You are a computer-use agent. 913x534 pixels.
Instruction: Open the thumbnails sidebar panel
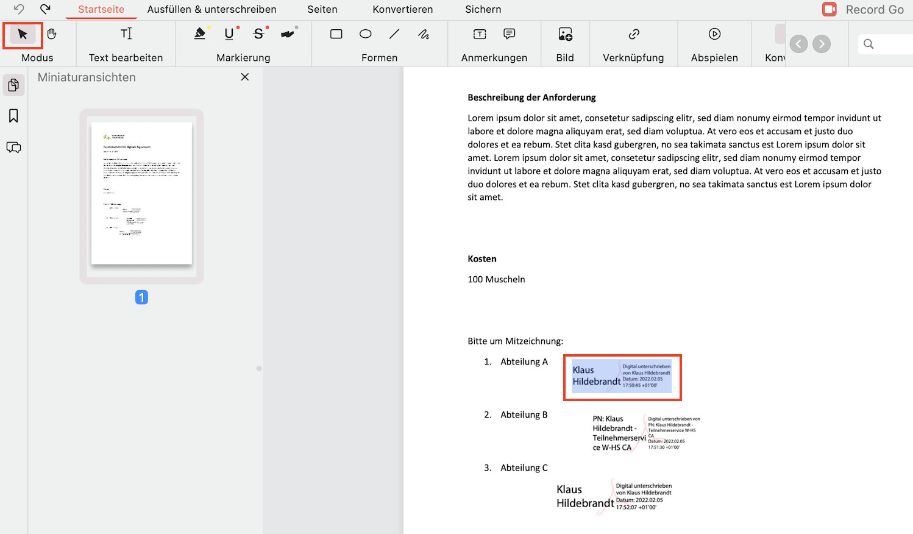(13, 85)
